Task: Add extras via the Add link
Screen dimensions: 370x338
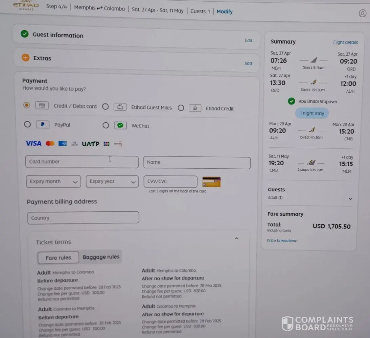Action: (248, 63)
